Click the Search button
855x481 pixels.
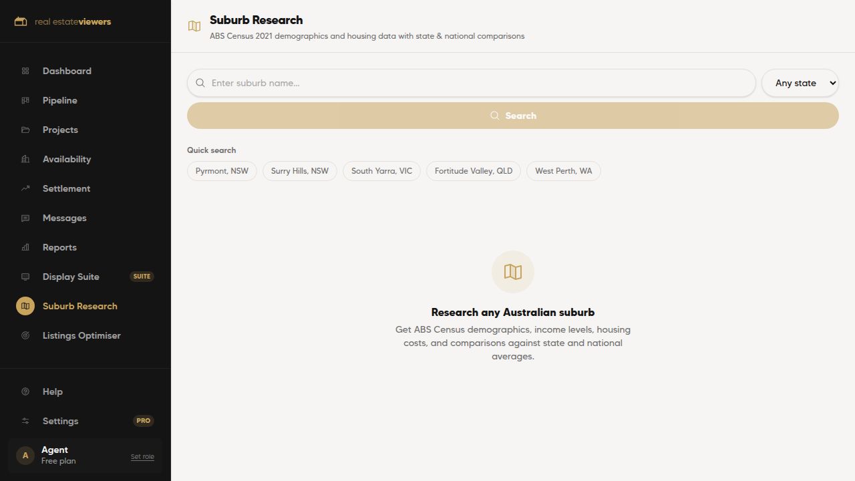(513, 116)
